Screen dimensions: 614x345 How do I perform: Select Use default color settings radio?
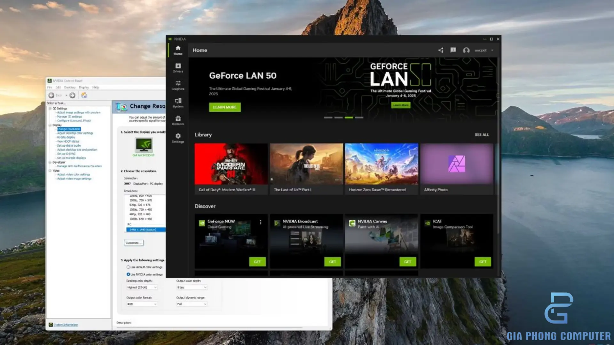click(x=128, y=267)
